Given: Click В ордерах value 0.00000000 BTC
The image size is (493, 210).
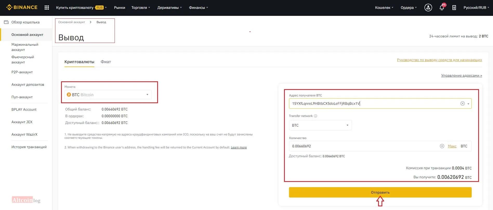Looking at the screenshot, I should pyautogui.click(x=115, y=116).
